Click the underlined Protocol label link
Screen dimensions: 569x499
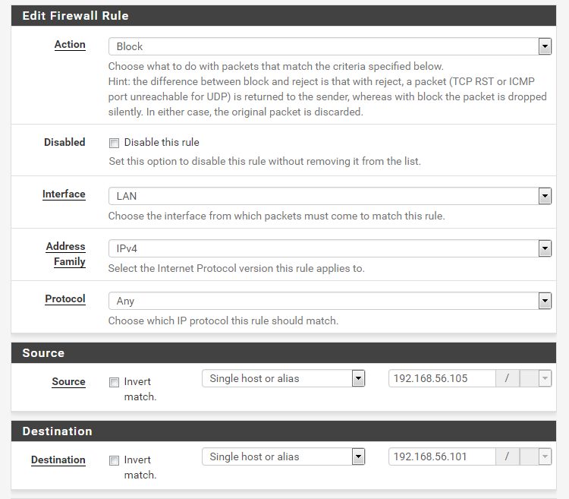65,299
